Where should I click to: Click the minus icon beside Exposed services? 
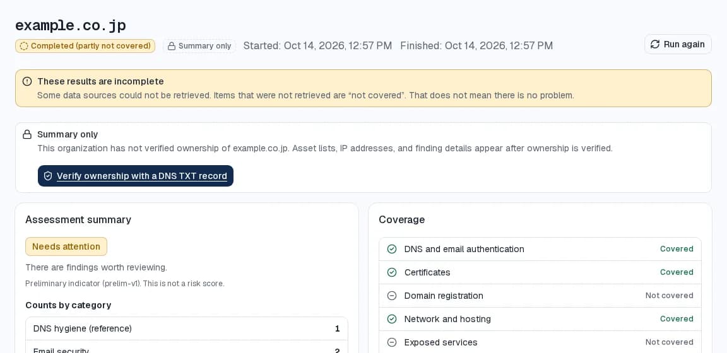click(x=392, y=342)
